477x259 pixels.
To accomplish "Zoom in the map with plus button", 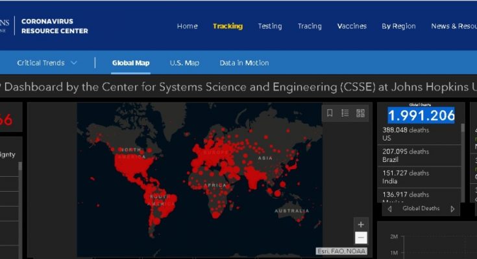I will (x=361, y=225).
